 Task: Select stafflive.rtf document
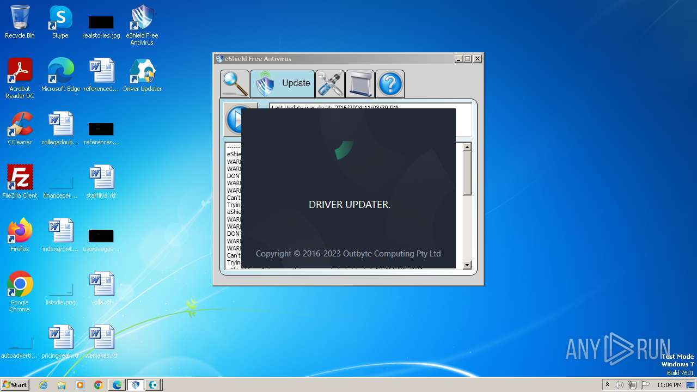click(x=101, y=182)
